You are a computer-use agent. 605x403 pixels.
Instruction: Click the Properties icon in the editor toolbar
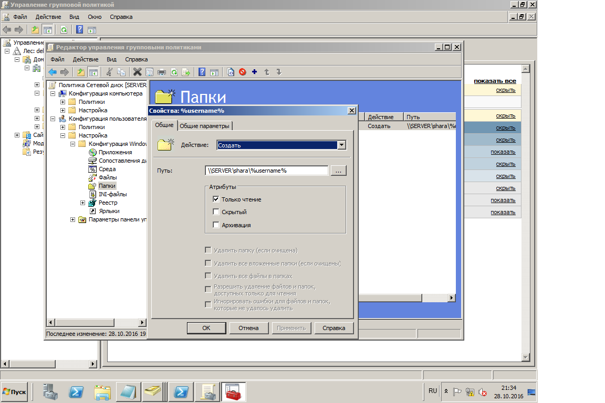[149, 72]
